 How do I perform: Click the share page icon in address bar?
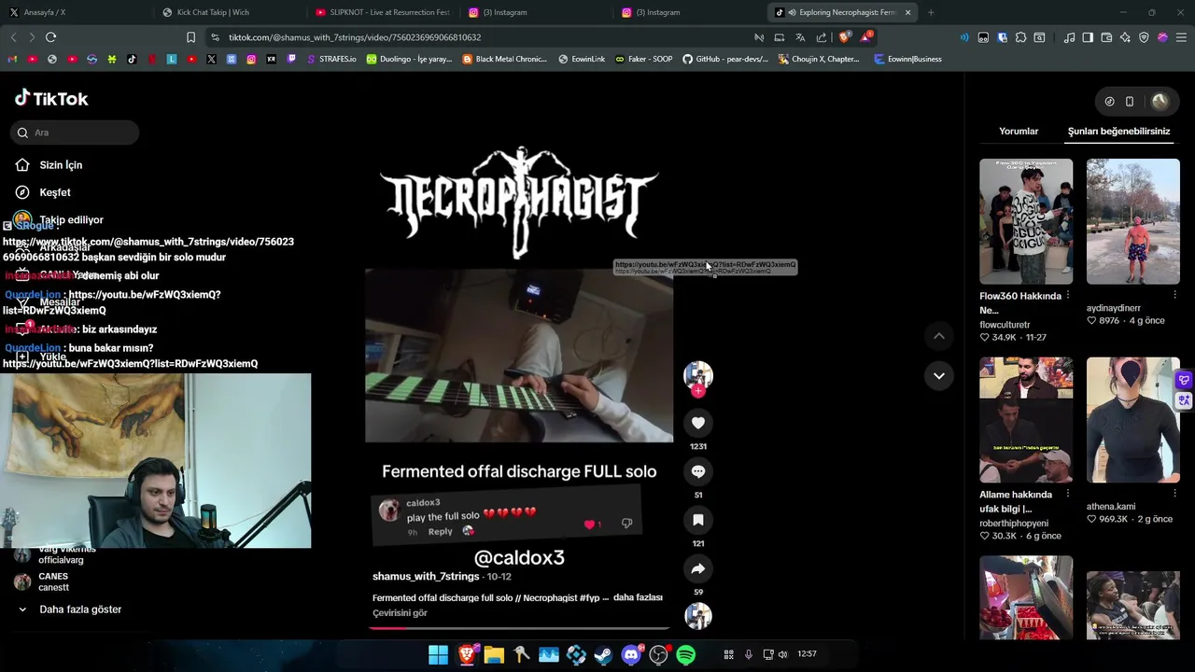pyautogui.click(x=822, y=37)
